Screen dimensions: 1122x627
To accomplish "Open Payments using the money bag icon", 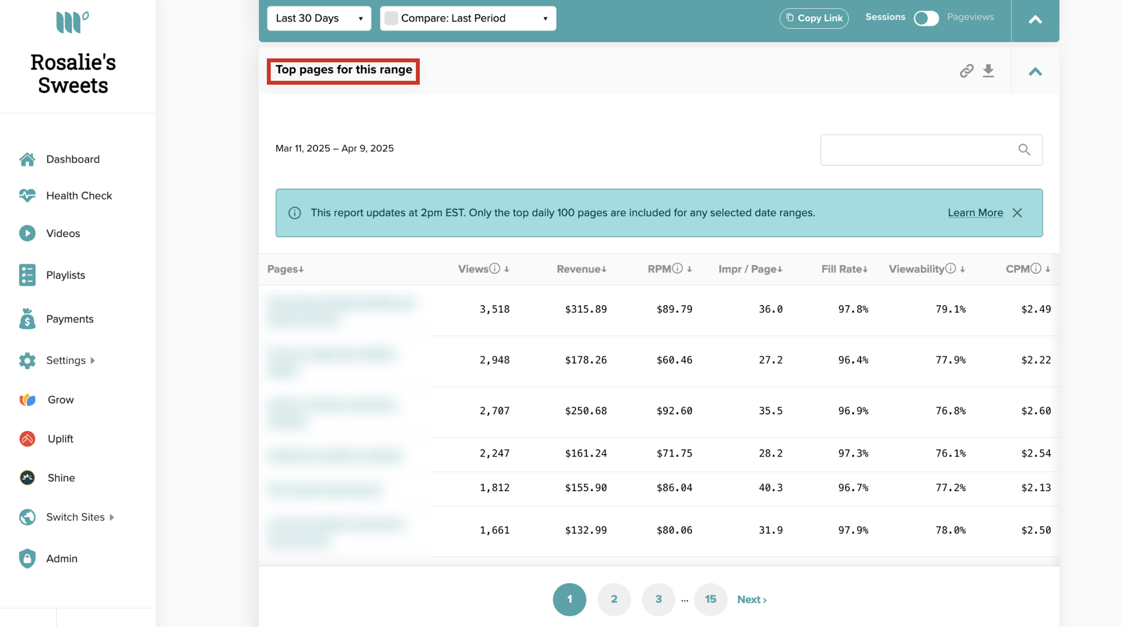I will [27, 319].
